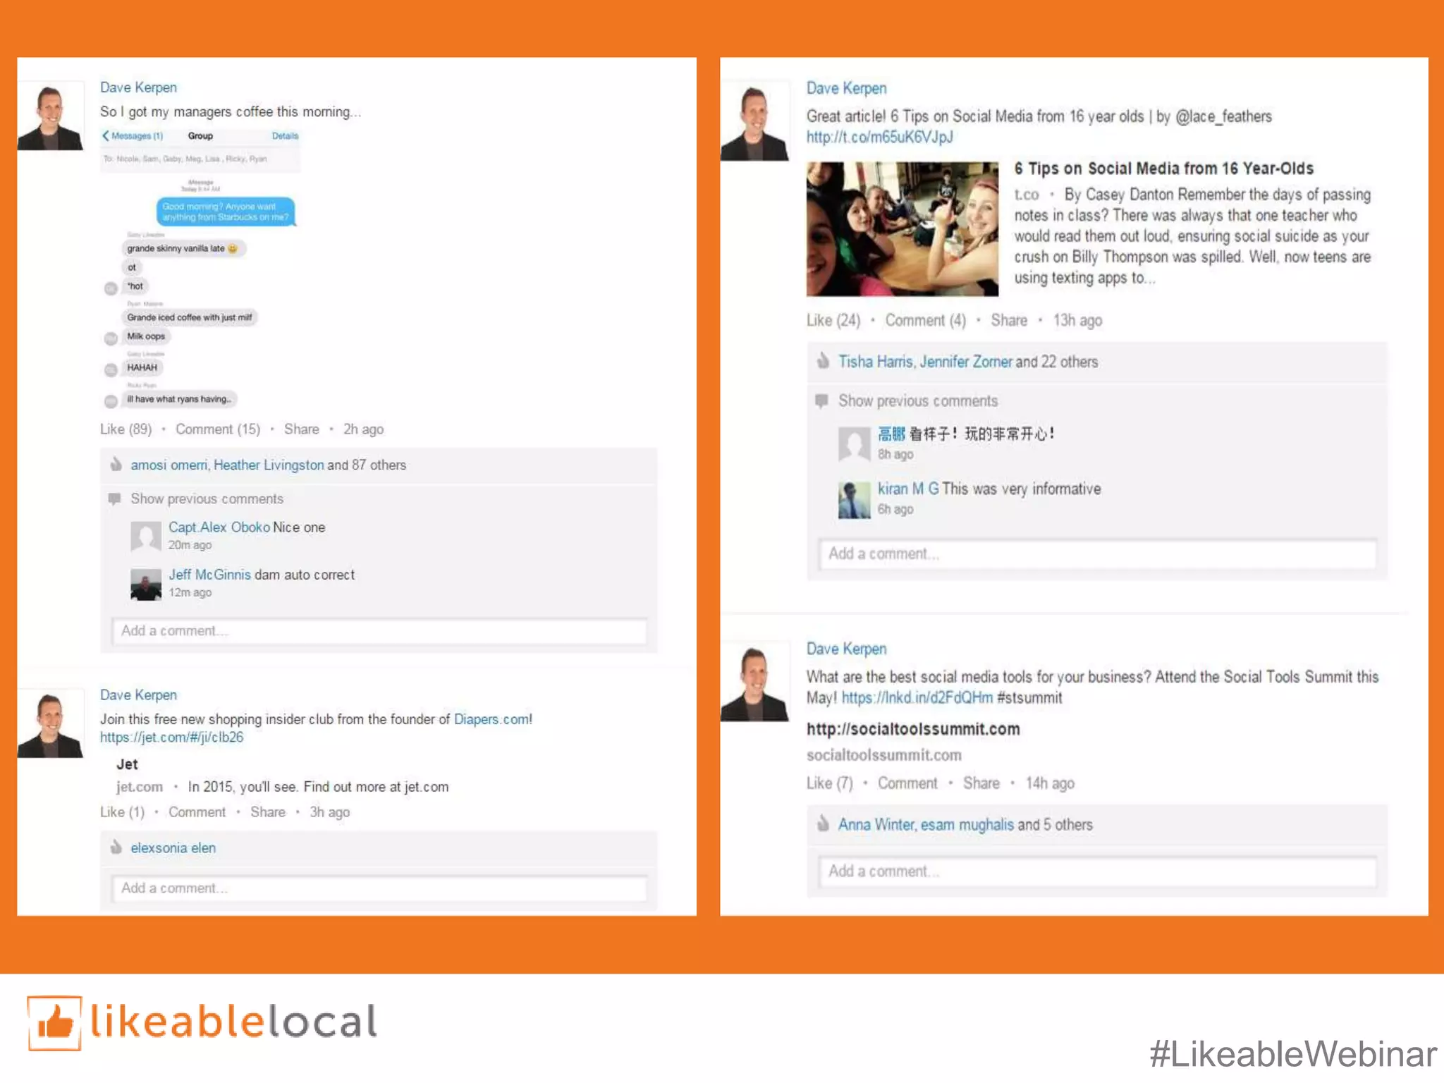Share the Social Tools Summit post
Viewport: 1444px width, 1083px height.
(x=981, y=783)
